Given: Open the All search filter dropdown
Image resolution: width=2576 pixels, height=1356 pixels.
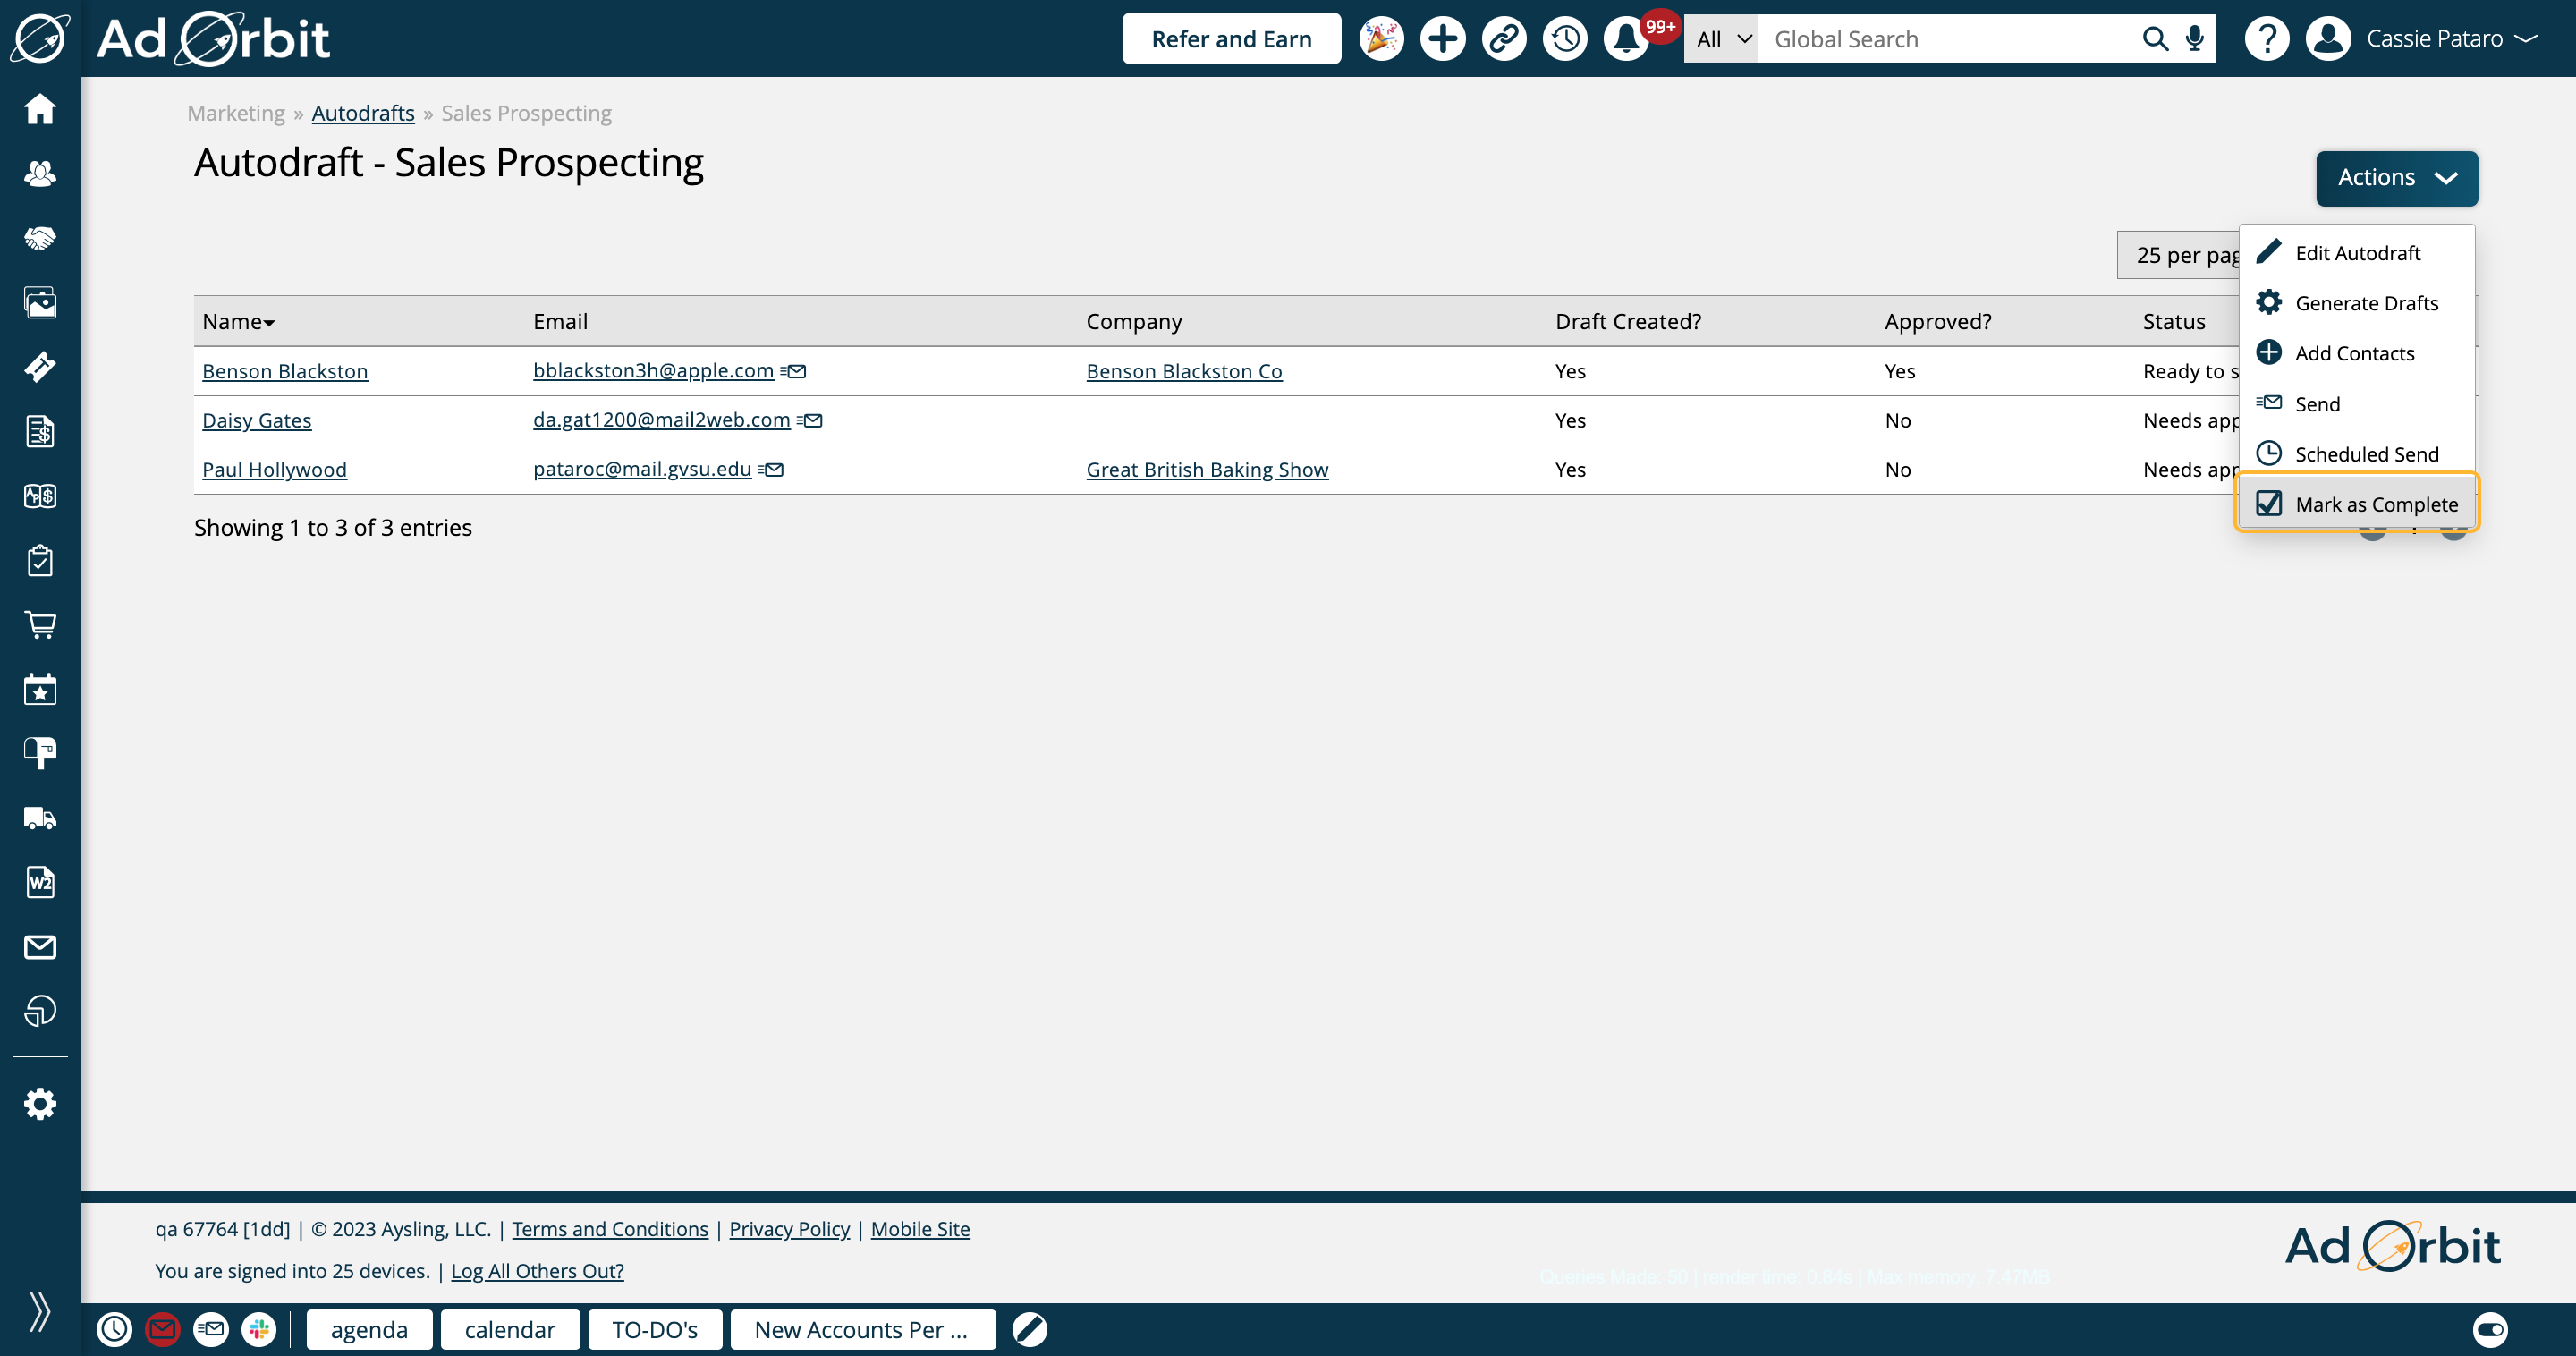Looking at the screenshot, I should 1722,39.
